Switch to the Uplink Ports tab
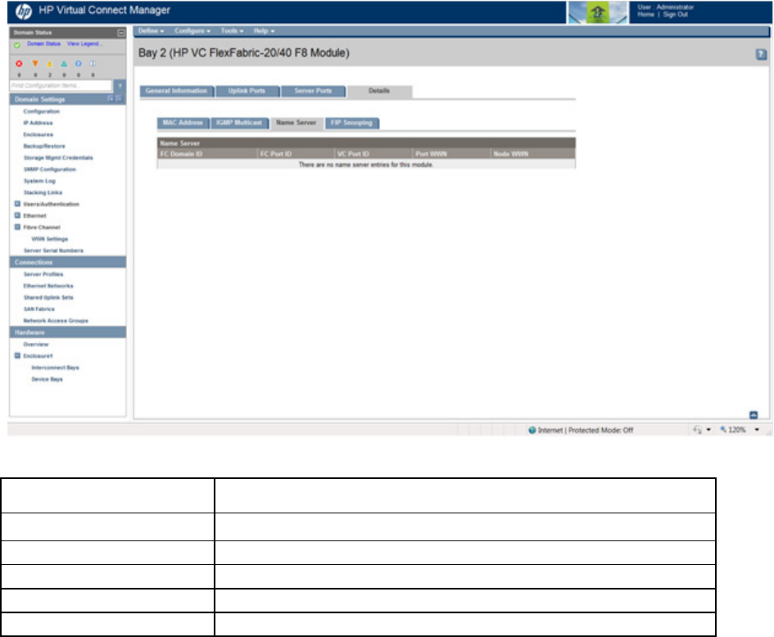The image size is (774, 637). (247, 91)
